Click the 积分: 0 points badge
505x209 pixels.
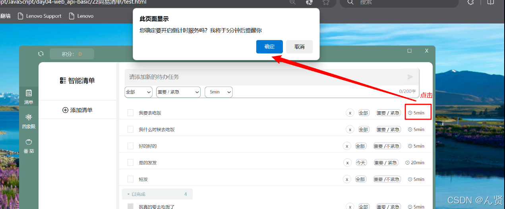click(x=72, y=54)
